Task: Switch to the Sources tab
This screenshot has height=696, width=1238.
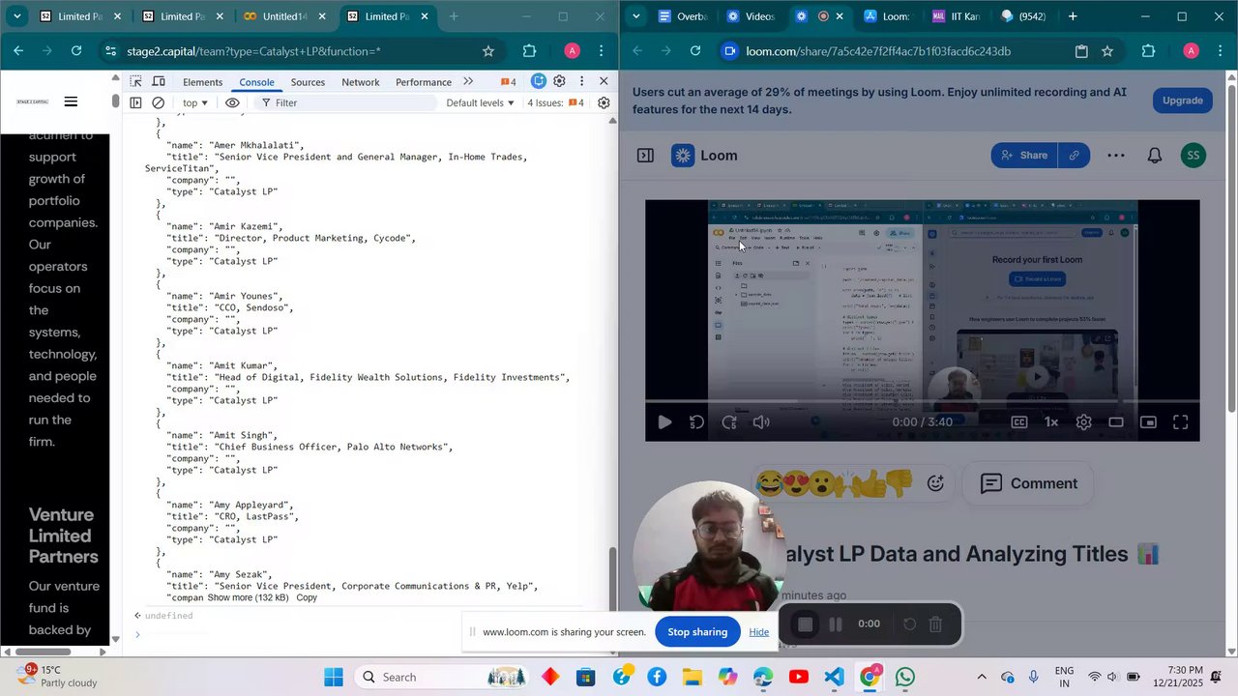Action: [x=308, y=82]
